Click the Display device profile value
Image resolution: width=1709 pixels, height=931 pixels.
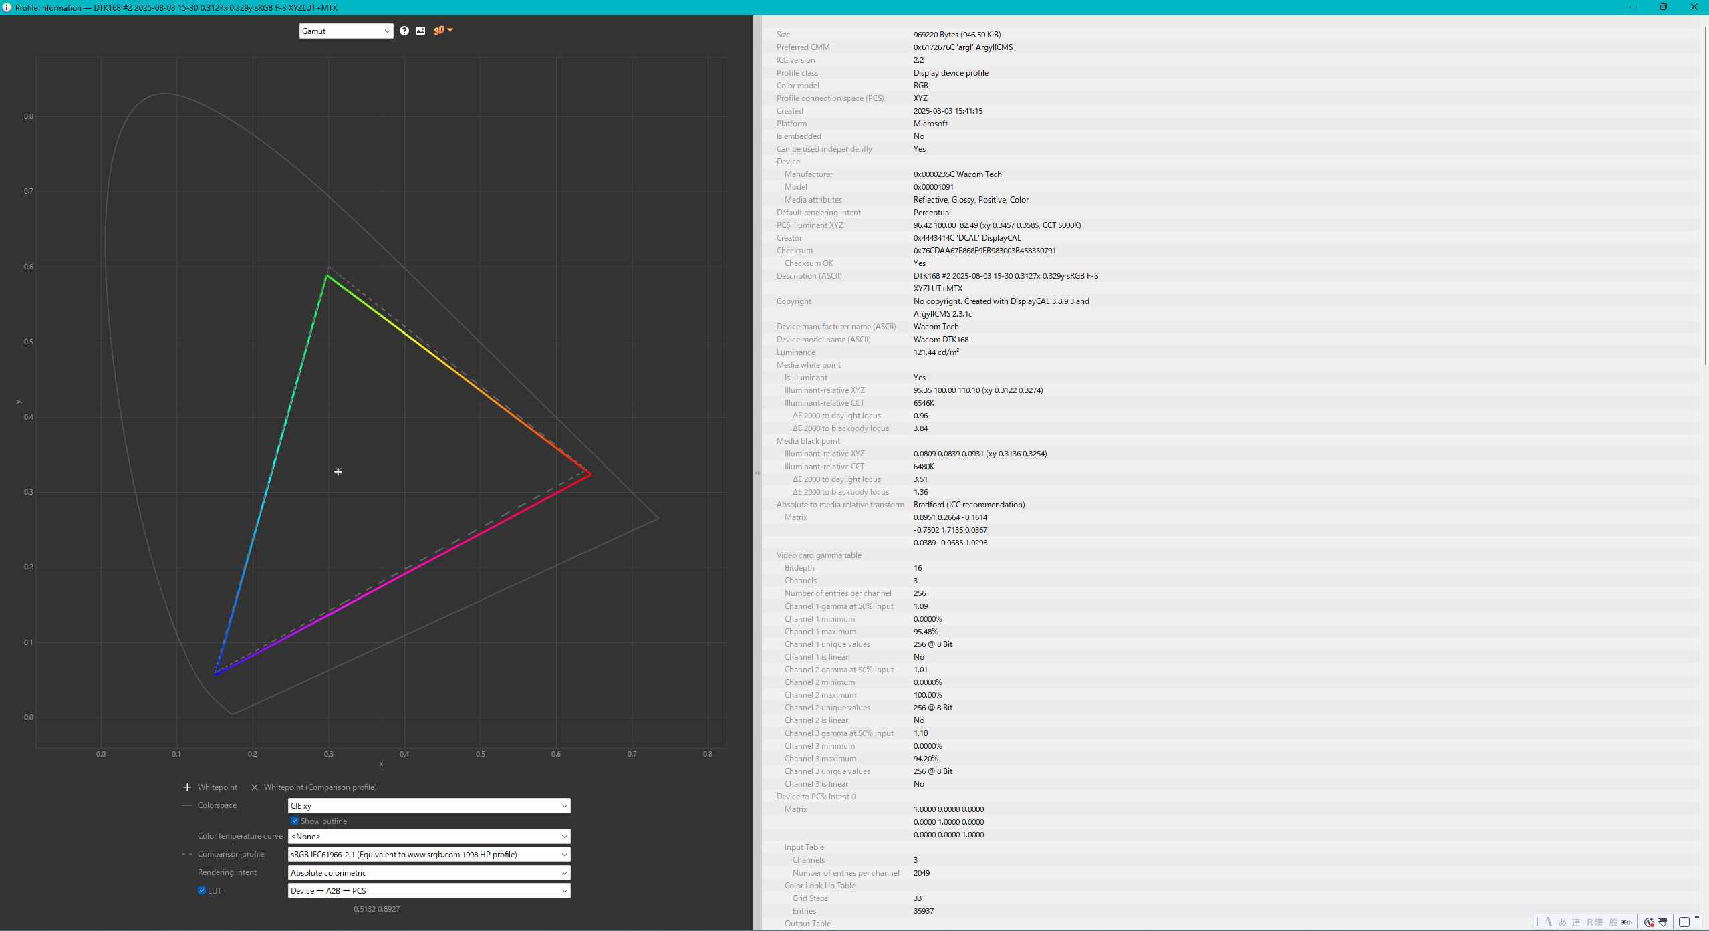coord(951,73)
